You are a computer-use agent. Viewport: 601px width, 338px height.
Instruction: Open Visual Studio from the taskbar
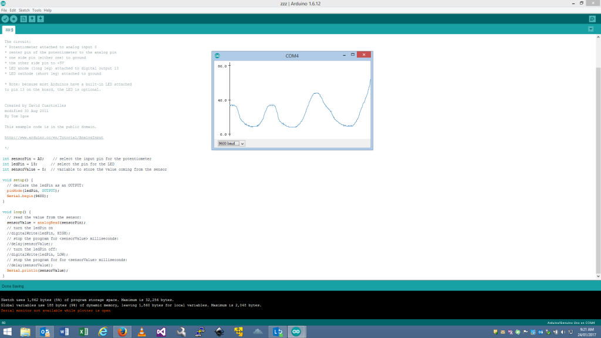161,332
